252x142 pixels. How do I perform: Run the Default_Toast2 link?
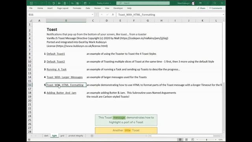click(x=56, y=62)
